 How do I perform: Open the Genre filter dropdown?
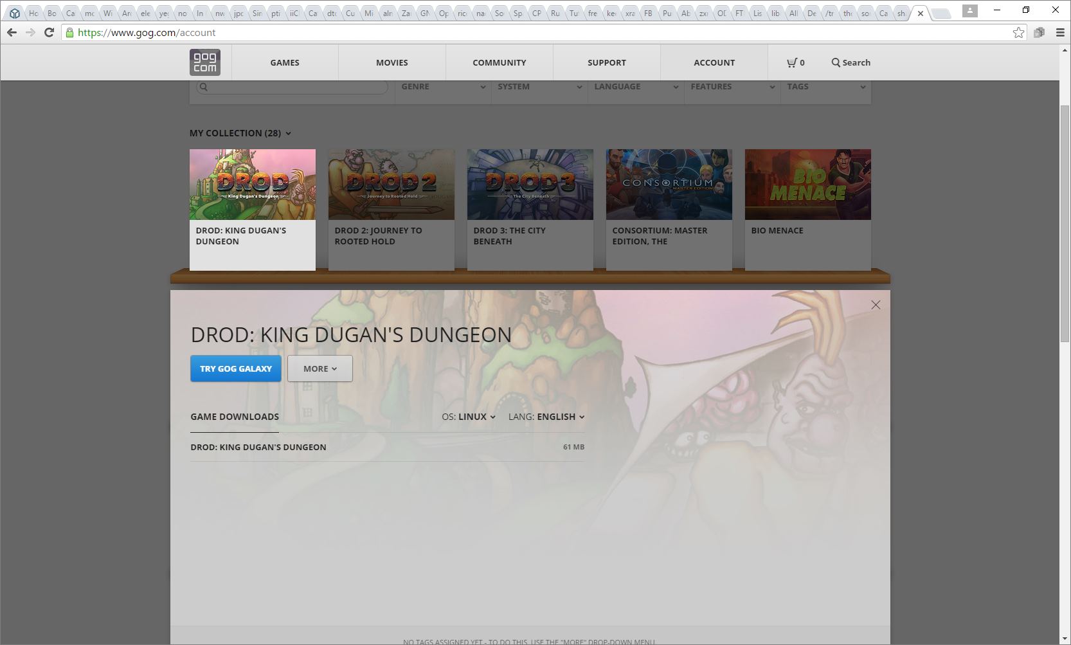click(x=443, y=87)
